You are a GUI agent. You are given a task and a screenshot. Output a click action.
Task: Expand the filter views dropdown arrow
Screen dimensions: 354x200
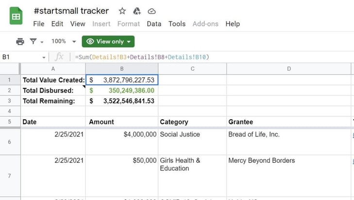[x=42, y=42]
